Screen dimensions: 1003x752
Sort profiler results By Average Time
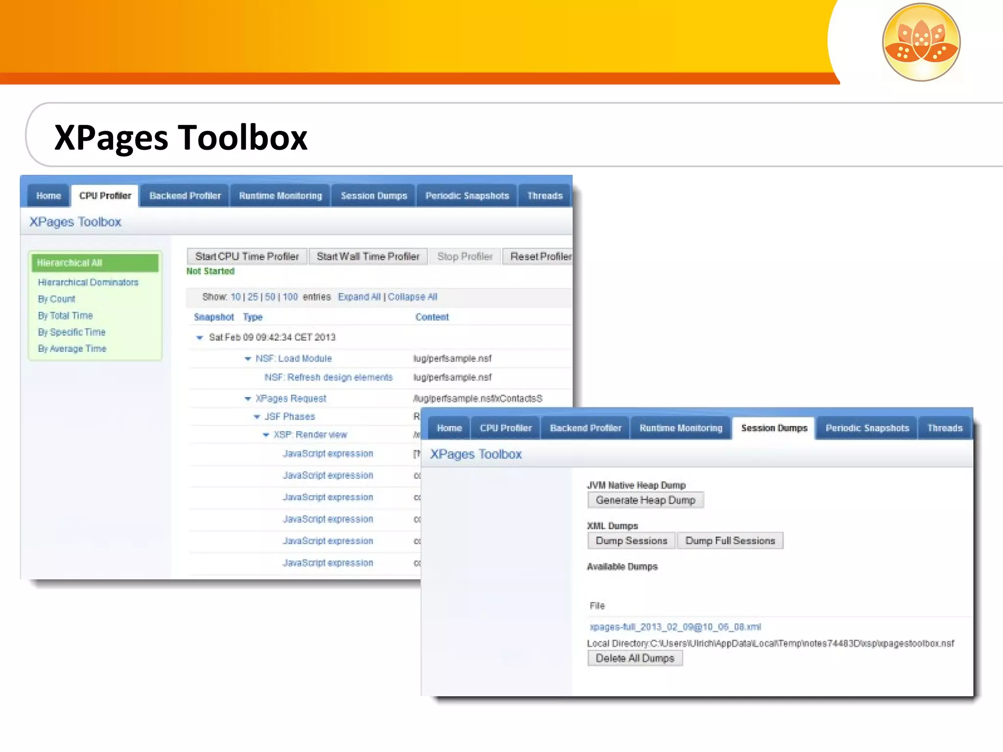[x=72, y=349]
